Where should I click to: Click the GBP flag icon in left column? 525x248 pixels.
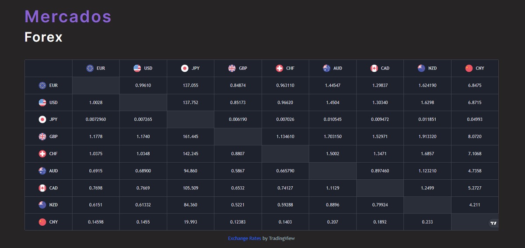[42, 136]
